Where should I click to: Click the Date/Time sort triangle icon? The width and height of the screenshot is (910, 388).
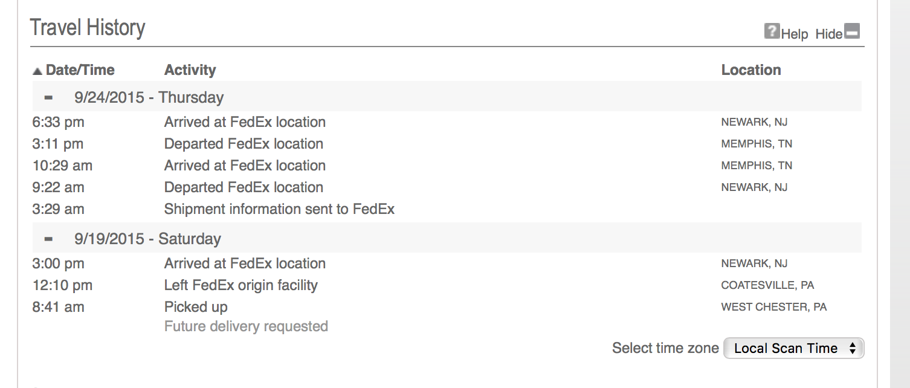click(x=37, y=71)
